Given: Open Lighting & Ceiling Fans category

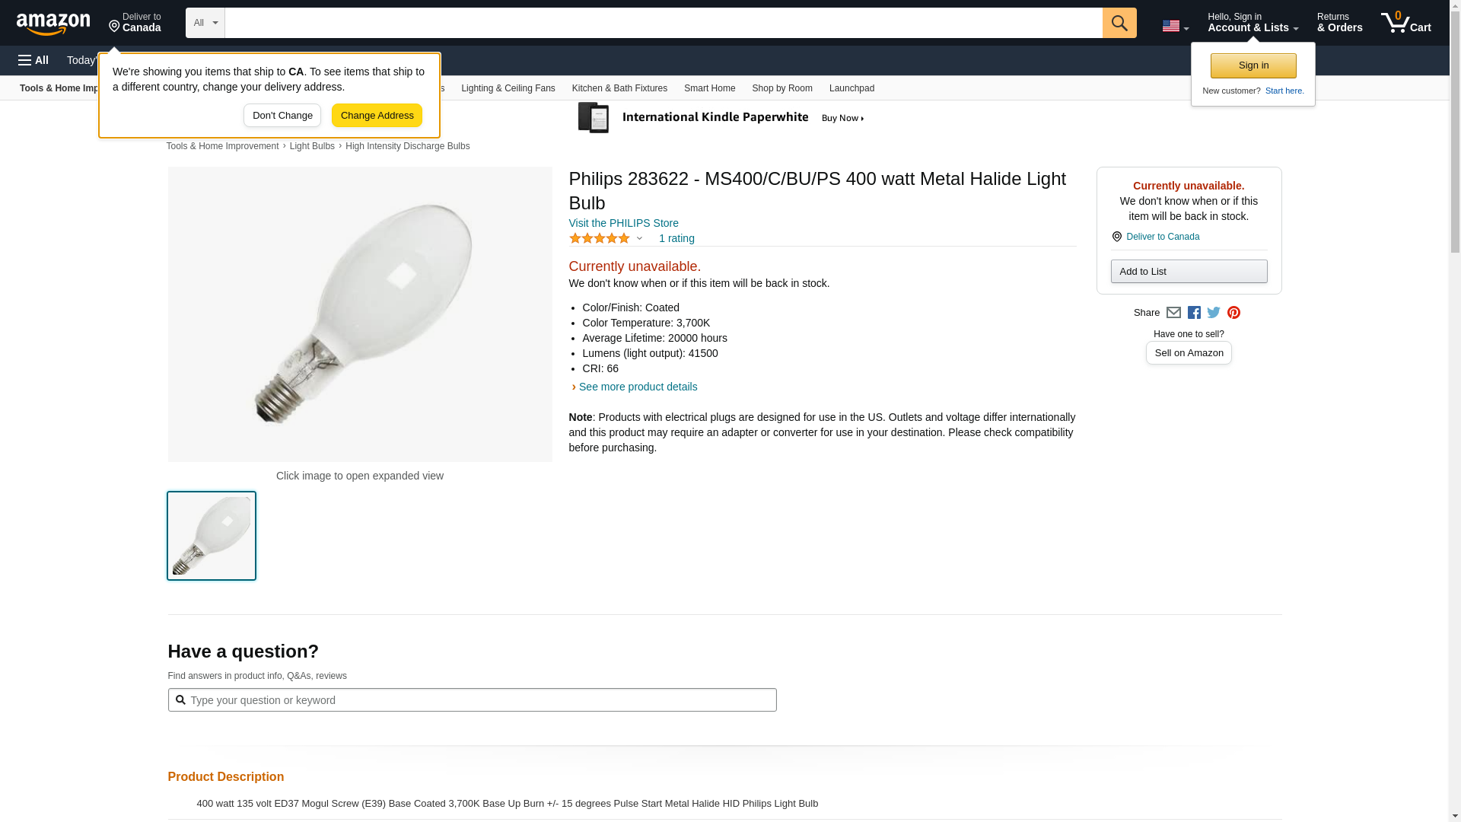Looking at the screenshot, I should (508, 88).
